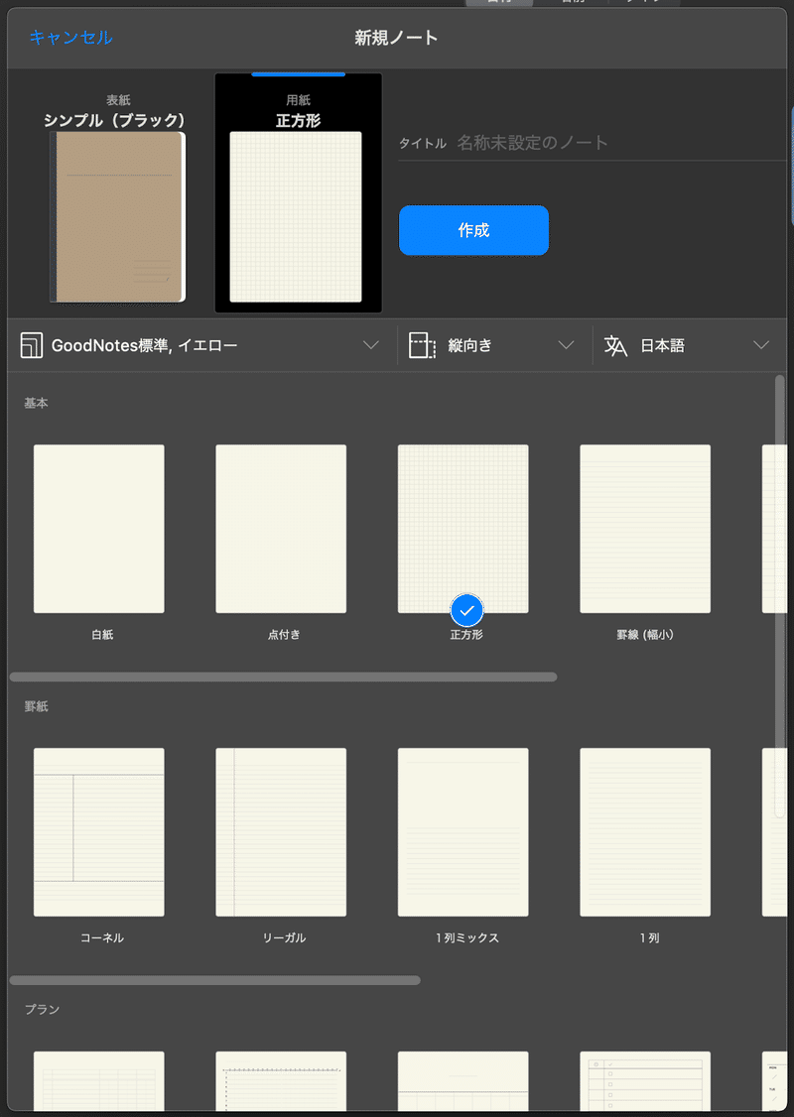Click the blue checkmark on 正方形
Image resolution: width=794 pixels, height=1117 pixels.
tap(466, 610)
